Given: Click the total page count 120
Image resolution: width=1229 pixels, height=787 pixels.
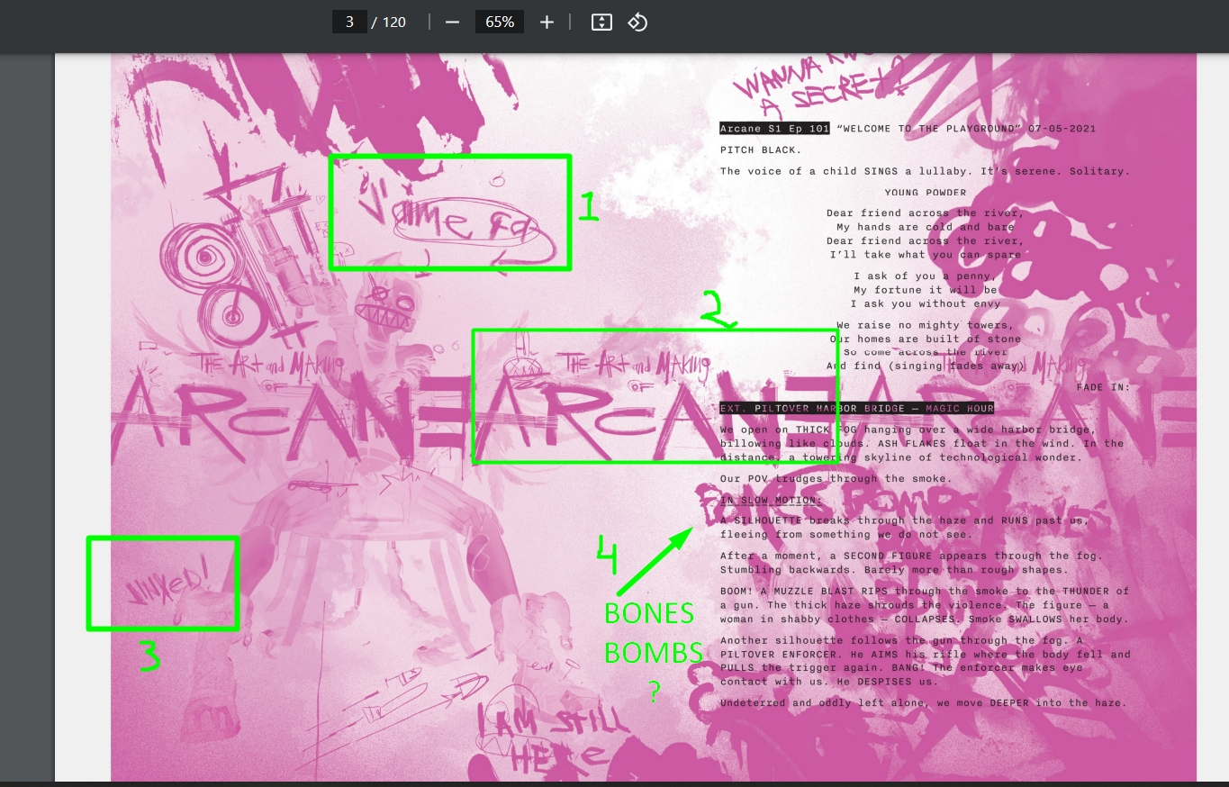Looking at the screenshot, I should (394, 22).
